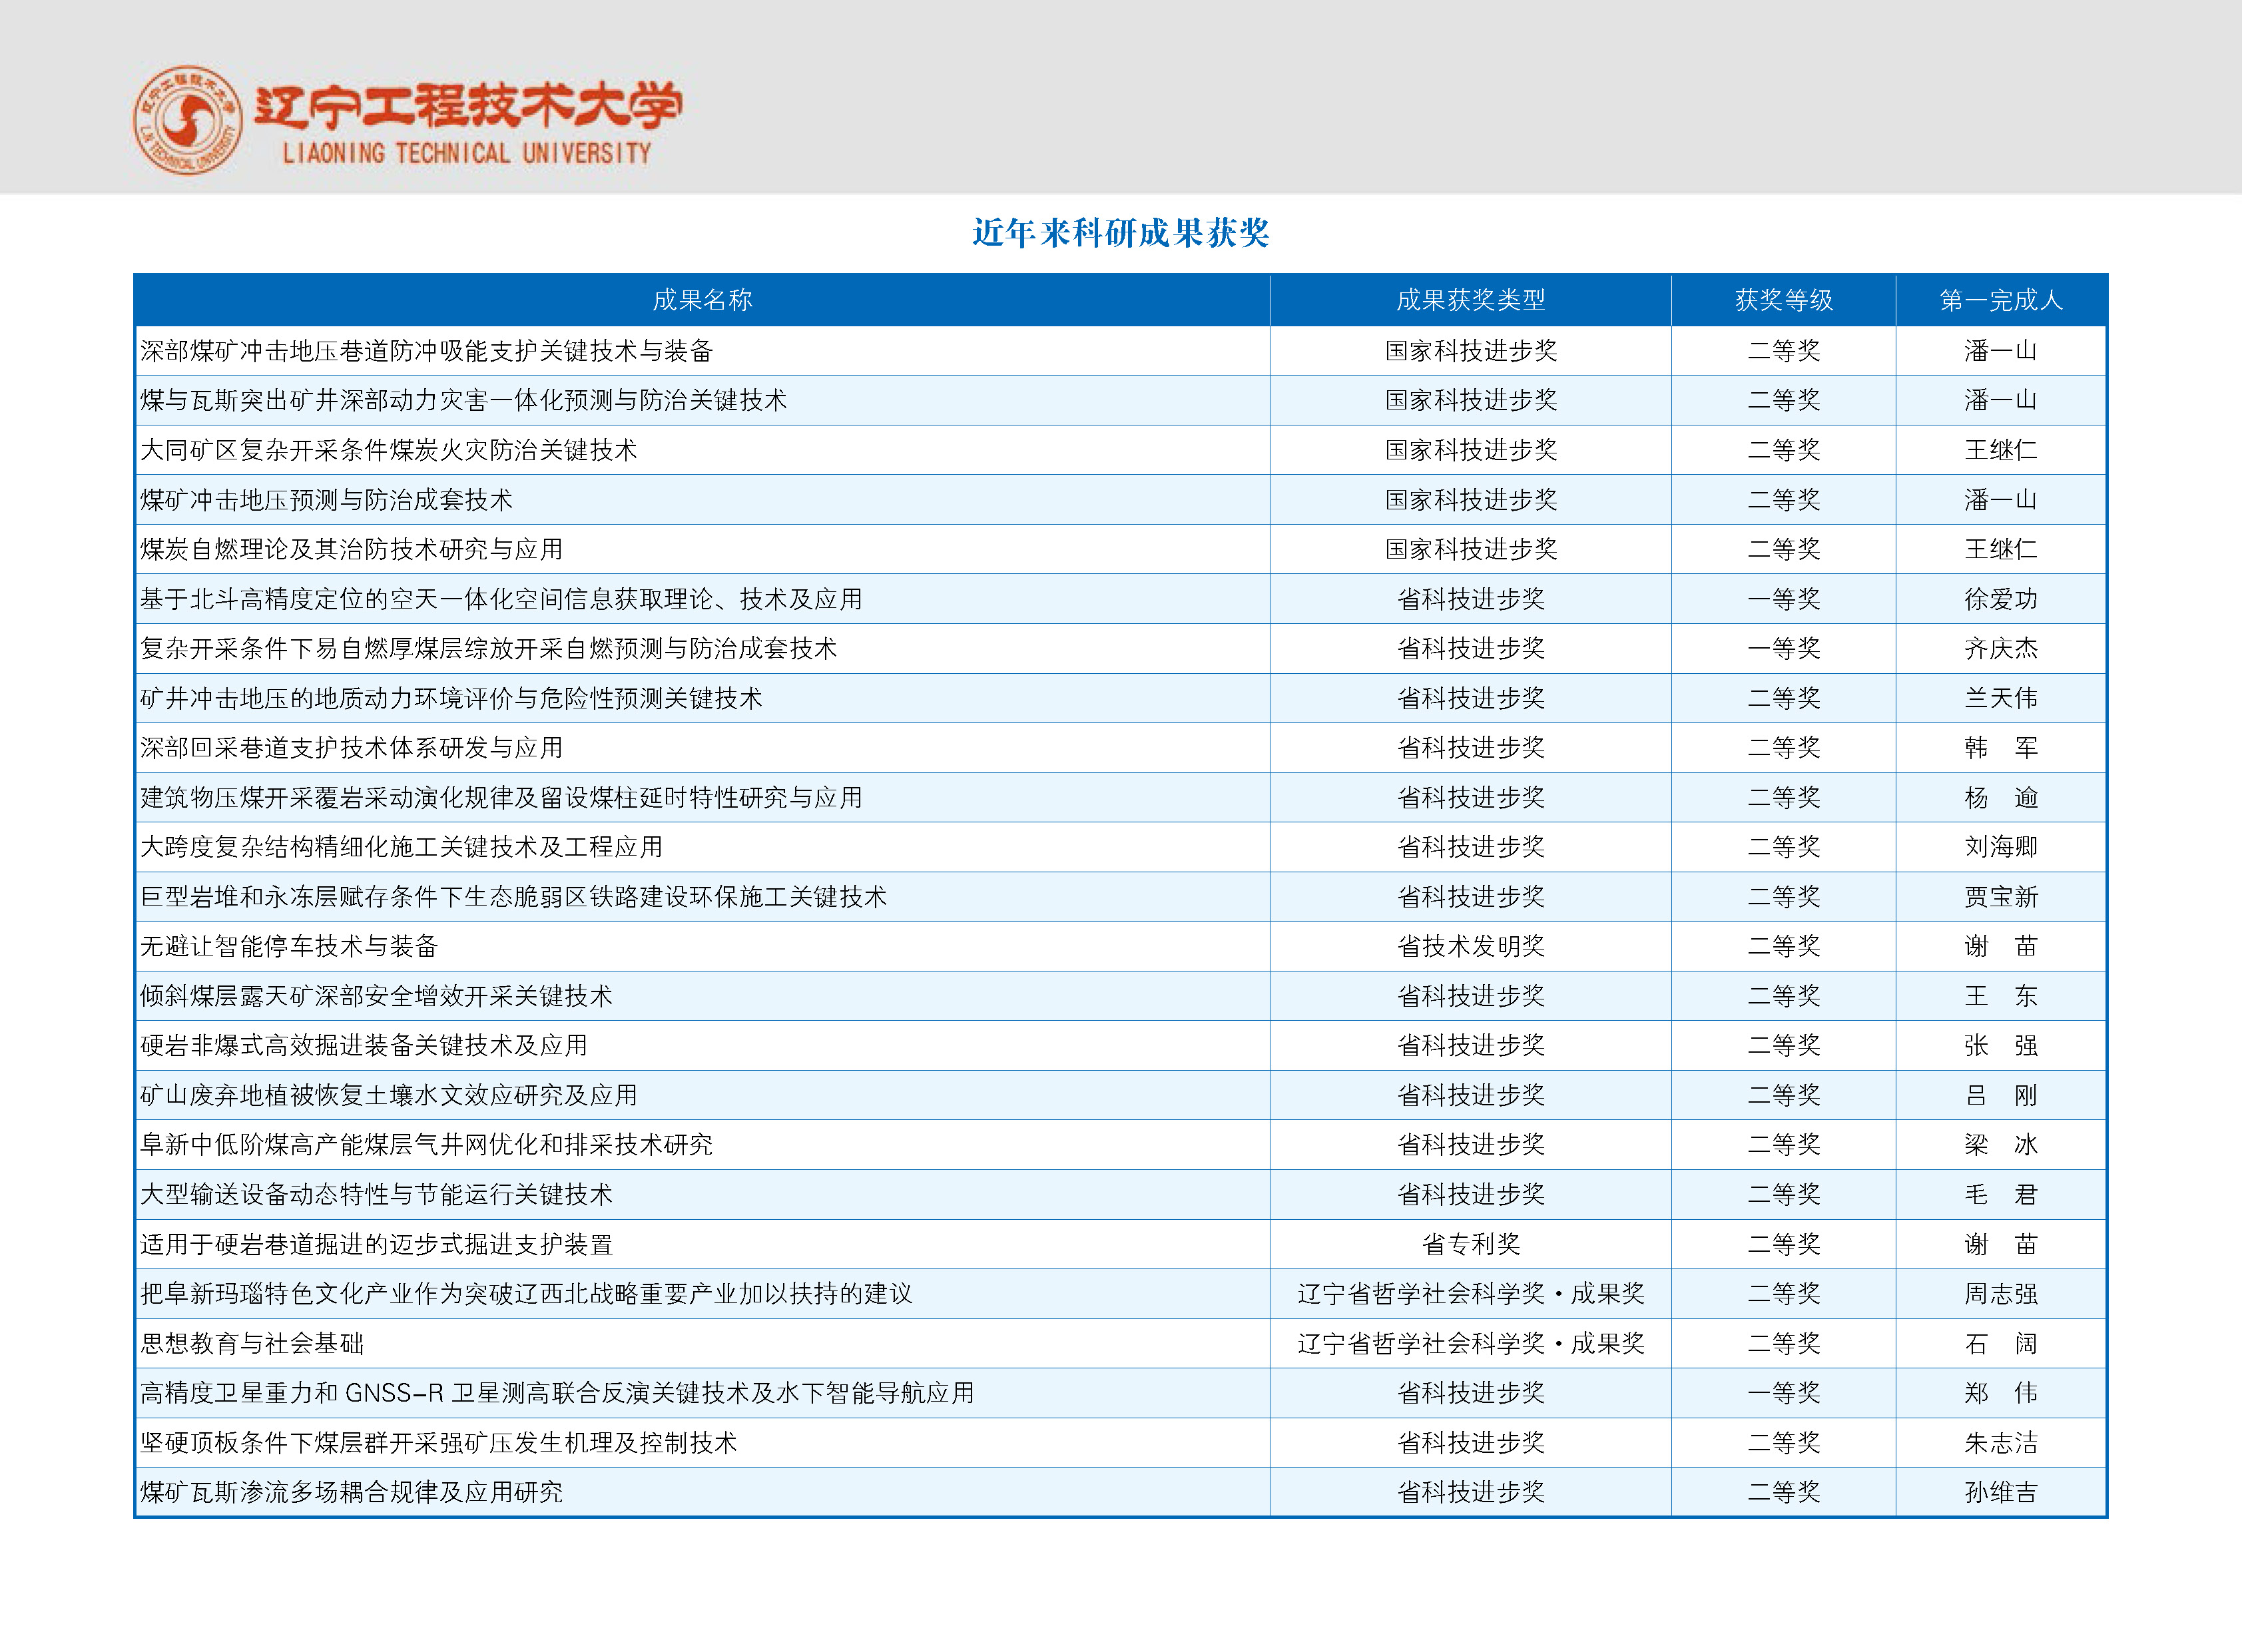2242x1652 pixels.
Task: Click the name 郑伟
Action: pos(2001,1393)
